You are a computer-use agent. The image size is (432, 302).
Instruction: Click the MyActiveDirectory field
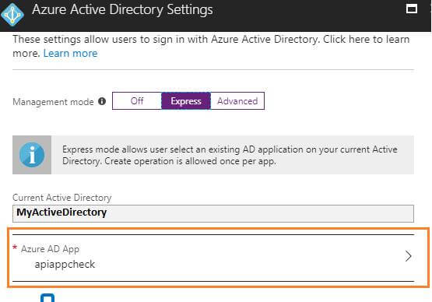coord(213,213)
